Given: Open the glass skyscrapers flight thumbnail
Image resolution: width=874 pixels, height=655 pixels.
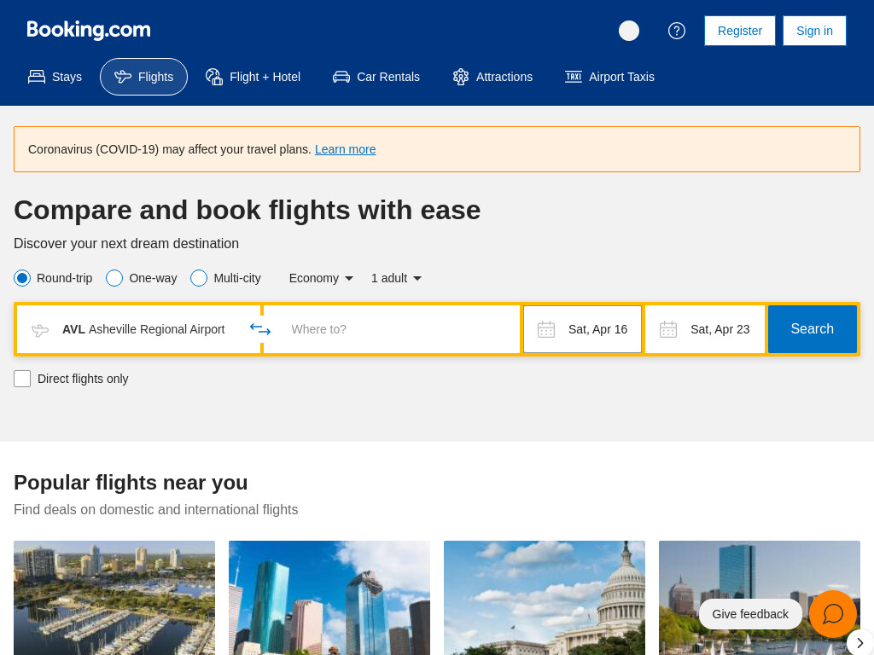Looking at the screenshot, I should coord(329,598).
